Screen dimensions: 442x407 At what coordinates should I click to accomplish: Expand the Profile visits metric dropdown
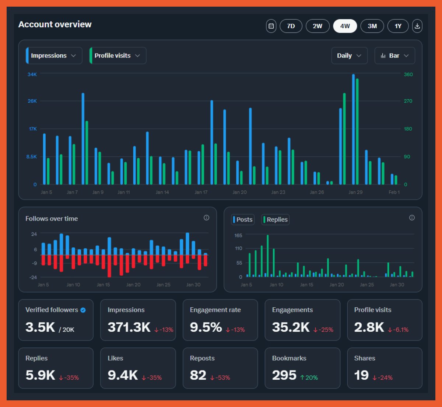point(117,56)
